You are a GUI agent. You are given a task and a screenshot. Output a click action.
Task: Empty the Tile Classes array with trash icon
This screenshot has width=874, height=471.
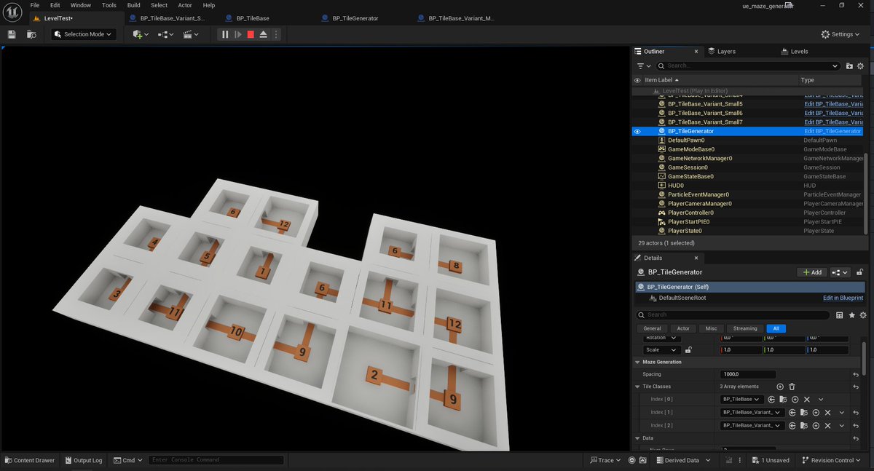(792, 387)
